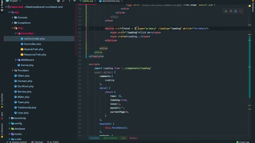Click the Middleware folder icon

point(19,60)
